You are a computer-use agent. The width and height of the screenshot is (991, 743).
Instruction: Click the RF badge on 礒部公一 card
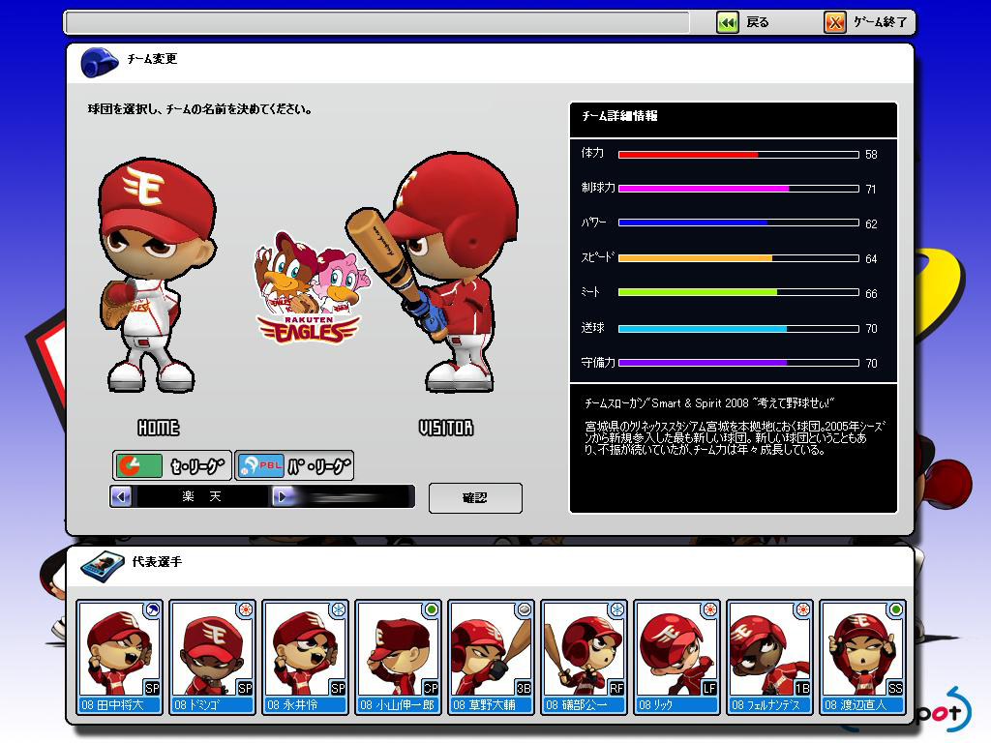[616, 688]
